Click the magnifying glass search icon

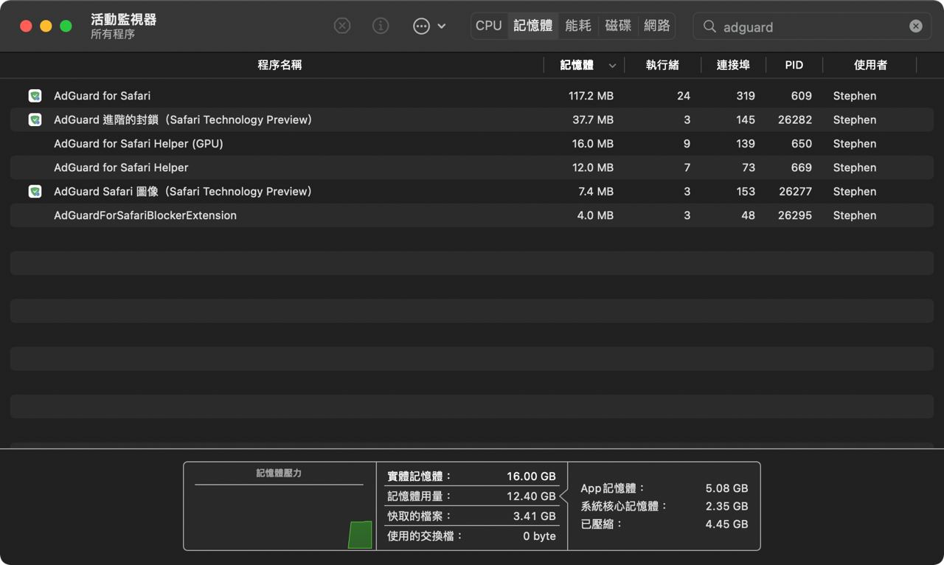709,27
